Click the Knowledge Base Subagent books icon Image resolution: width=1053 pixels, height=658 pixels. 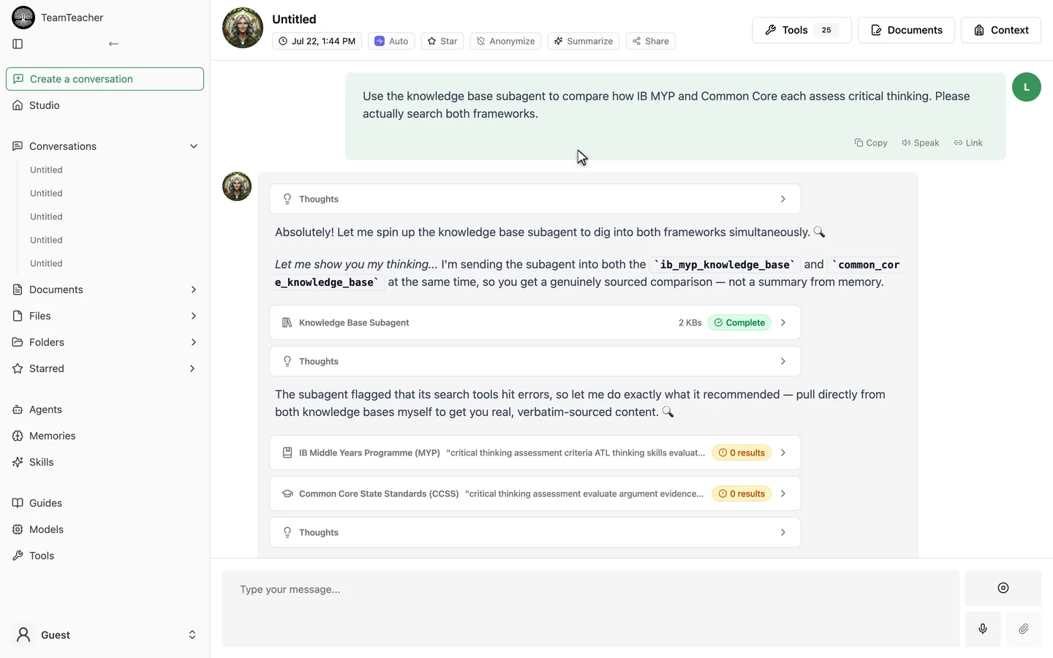tap(287, 322)
